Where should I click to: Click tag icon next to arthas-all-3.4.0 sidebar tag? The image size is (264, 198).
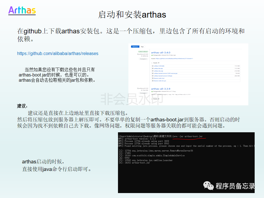click(x=138, y=54)
